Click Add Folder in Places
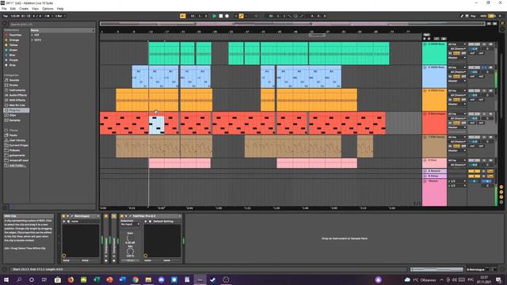The height and width of the screenshot is (285, 507). point(17,165)
